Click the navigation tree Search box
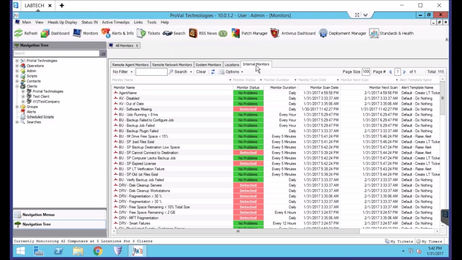The height and width of the screenshot is (260, 462). click(56, 53)
